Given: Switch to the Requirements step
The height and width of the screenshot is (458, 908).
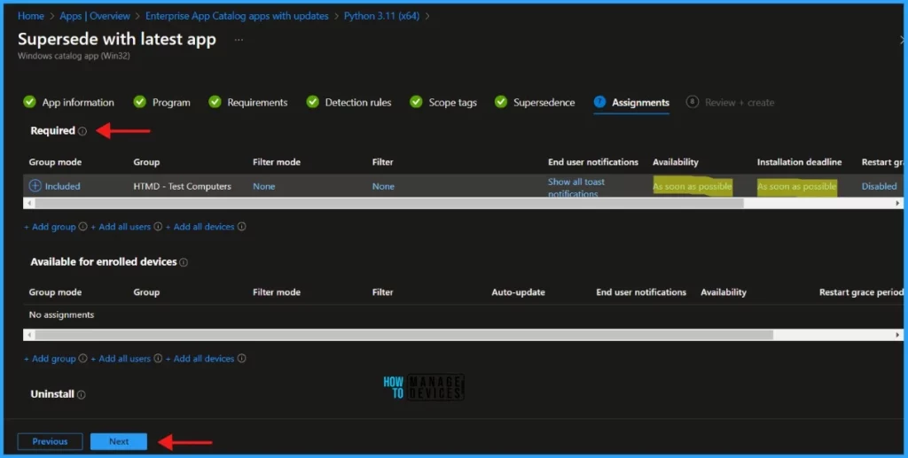Looking at the screenshot, I should (257, 103).
